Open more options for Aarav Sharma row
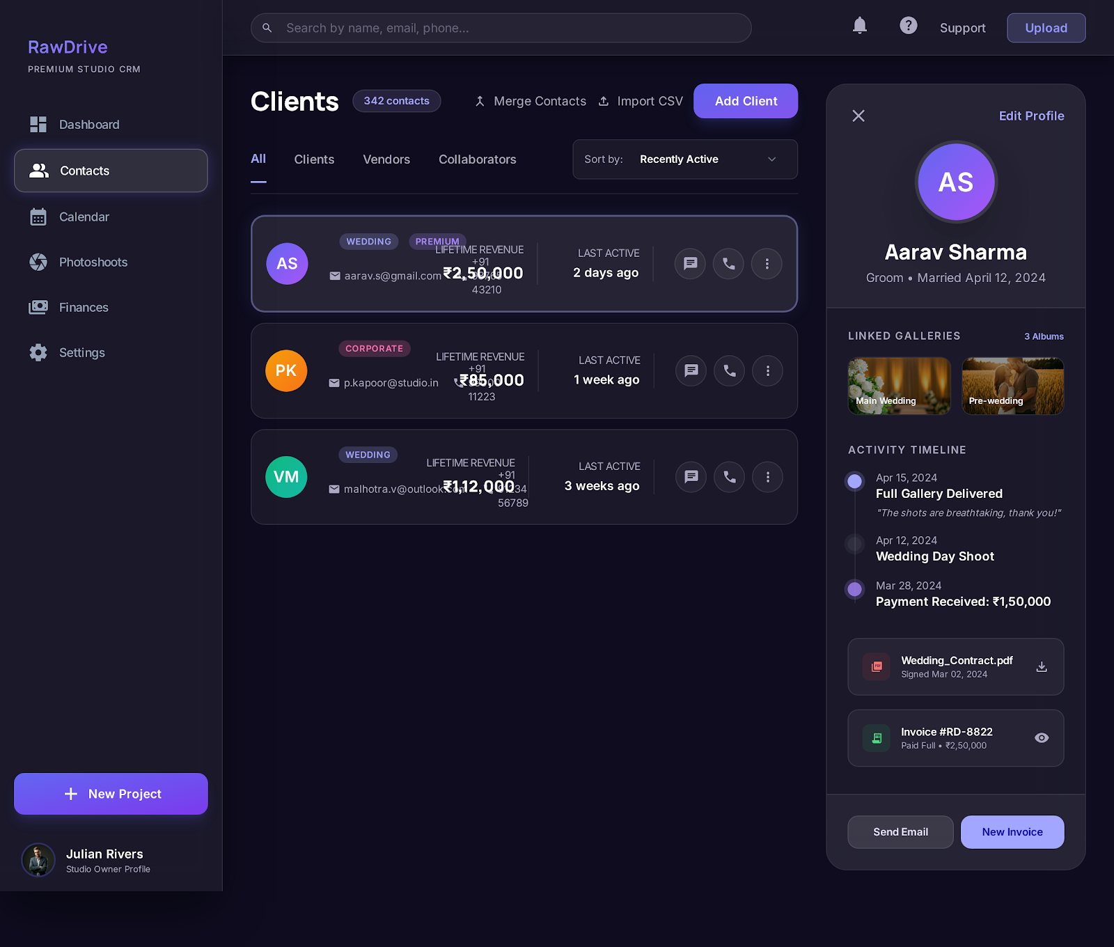This screenshot has width=1114, height=947. tap(767, 264)
